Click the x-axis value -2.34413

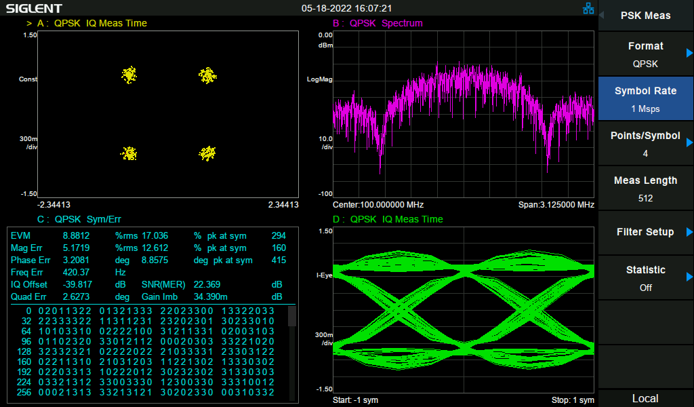[54, 205]
